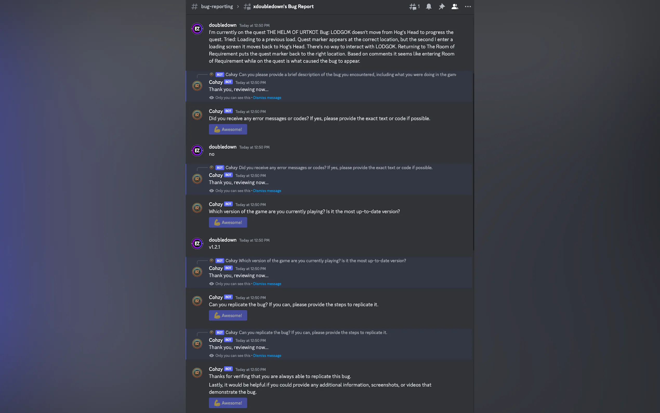Screen dimensions: 660x413
Task: Select xdoubledown's Bug Report thread title
Action: coord(283,7)
